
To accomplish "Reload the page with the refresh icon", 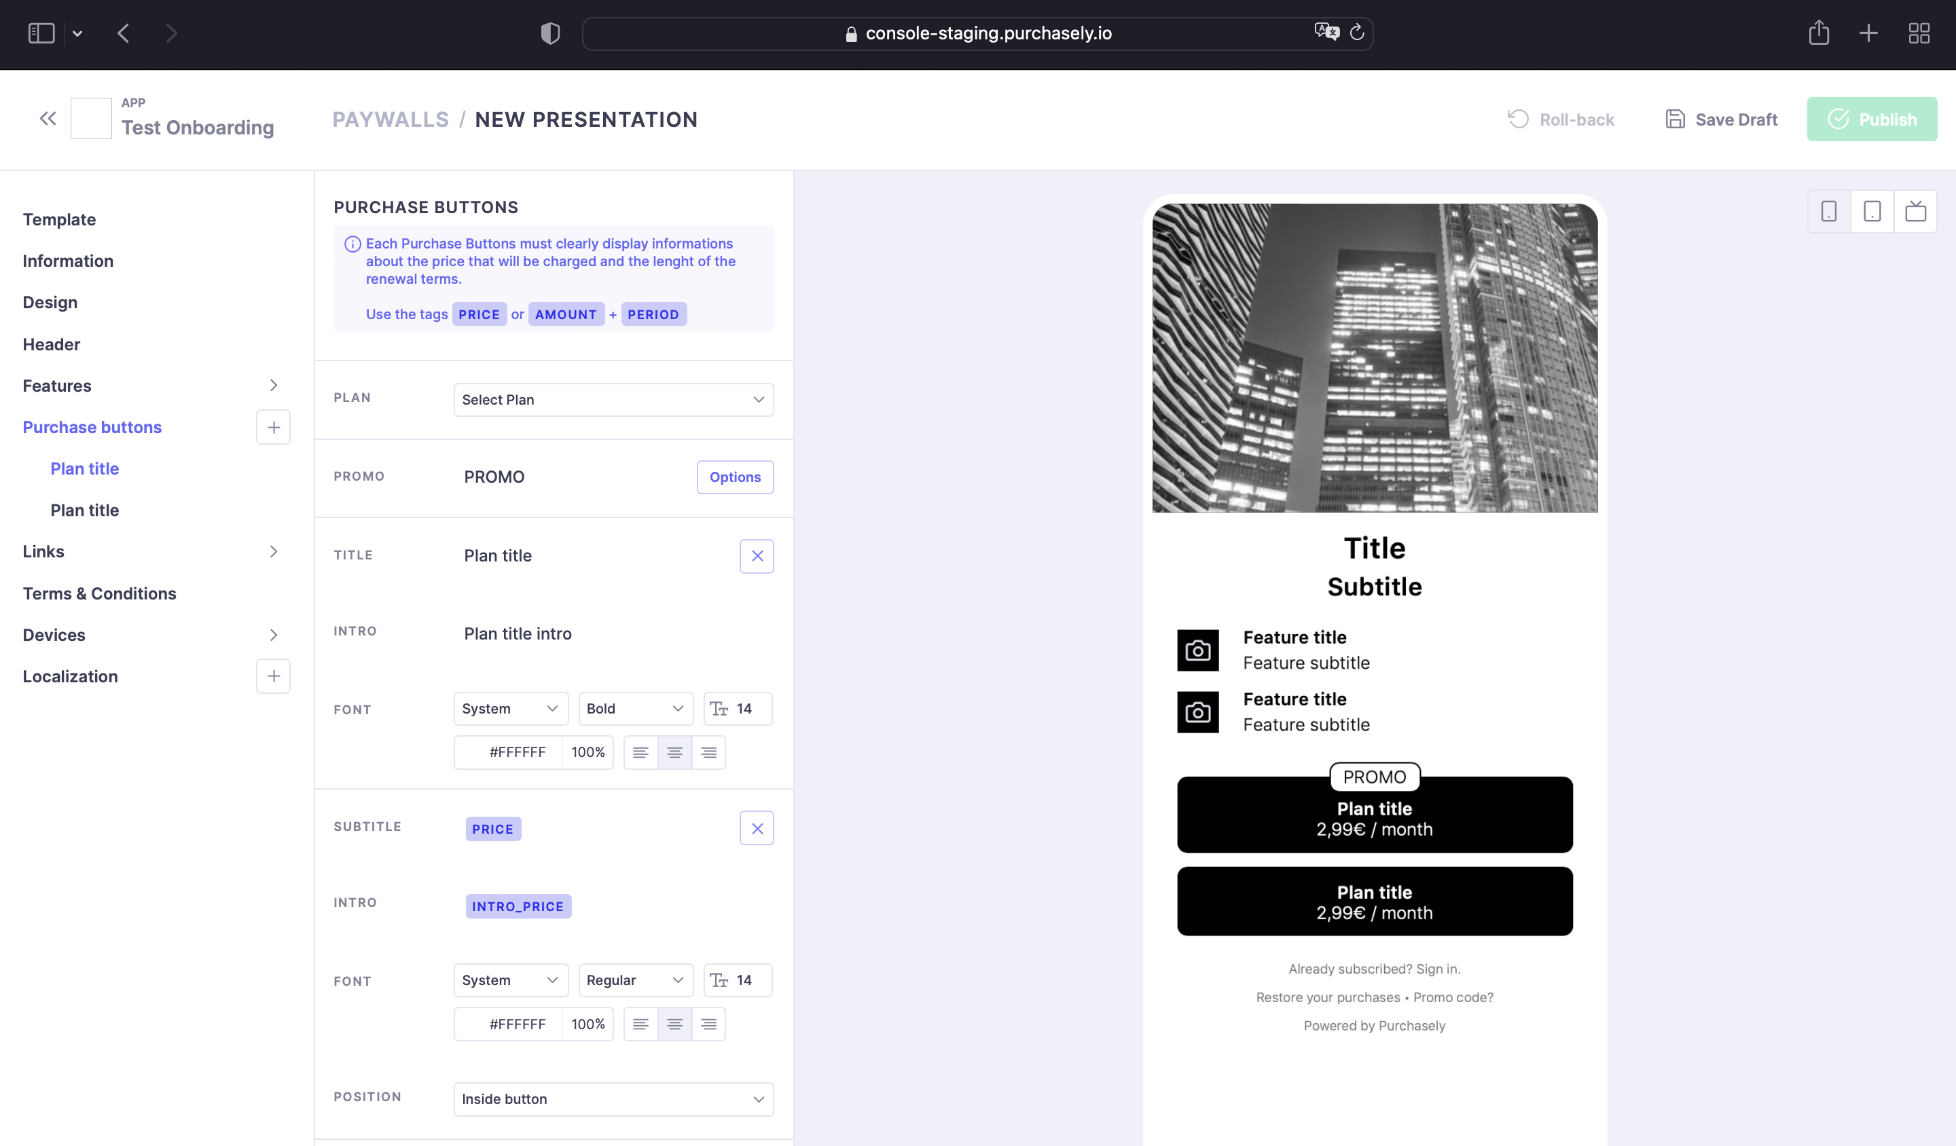I will (x=1357, y=32).
